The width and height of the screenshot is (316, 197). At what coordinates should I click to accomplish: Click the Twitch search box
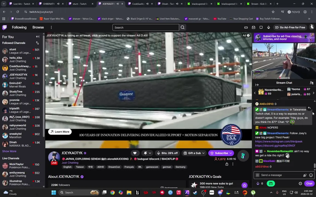[146, 27]
